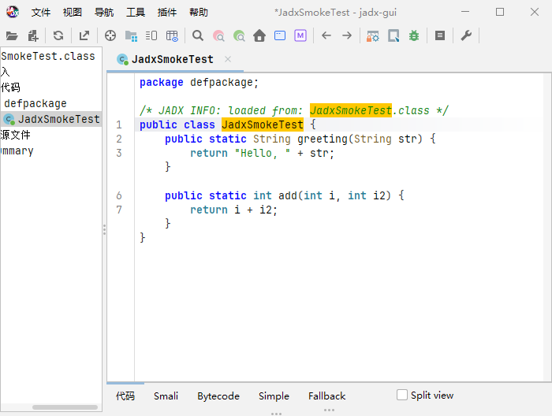
Task: Switch to the Smali tab
Action: click(166, 396)
